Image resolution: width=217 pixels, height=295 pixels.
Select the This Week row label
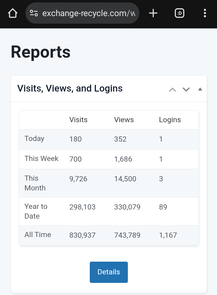pyautogui.click(x=41, y=159)
